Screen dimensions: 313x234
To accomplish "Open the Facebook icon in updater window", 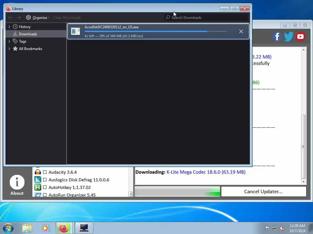I will pos(277,37).
